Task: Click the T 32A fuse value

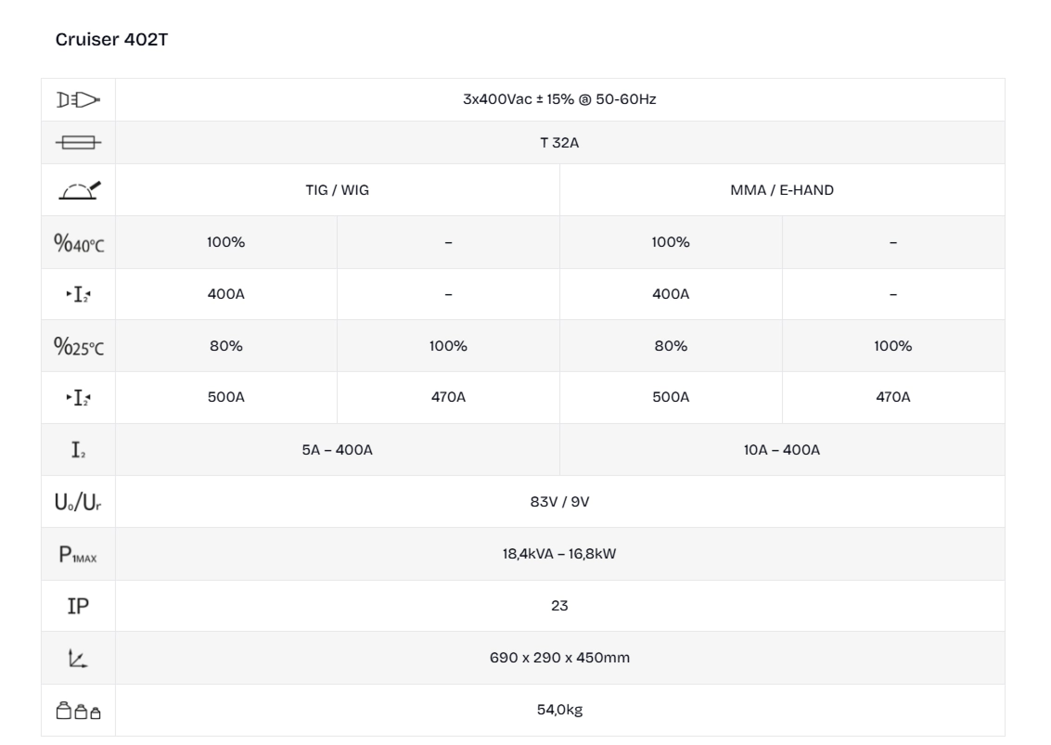Action: (x=559, y=143)
